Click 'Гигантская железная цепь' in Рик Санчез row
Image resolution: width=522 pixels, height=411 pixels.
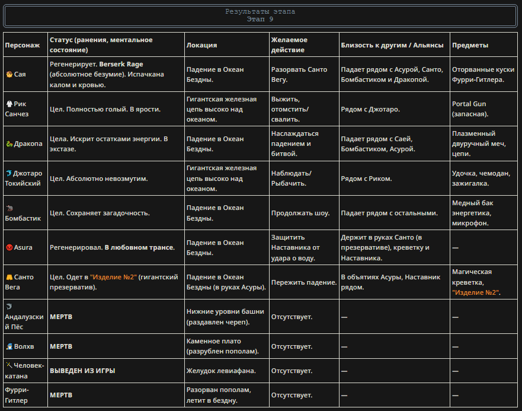226,109
